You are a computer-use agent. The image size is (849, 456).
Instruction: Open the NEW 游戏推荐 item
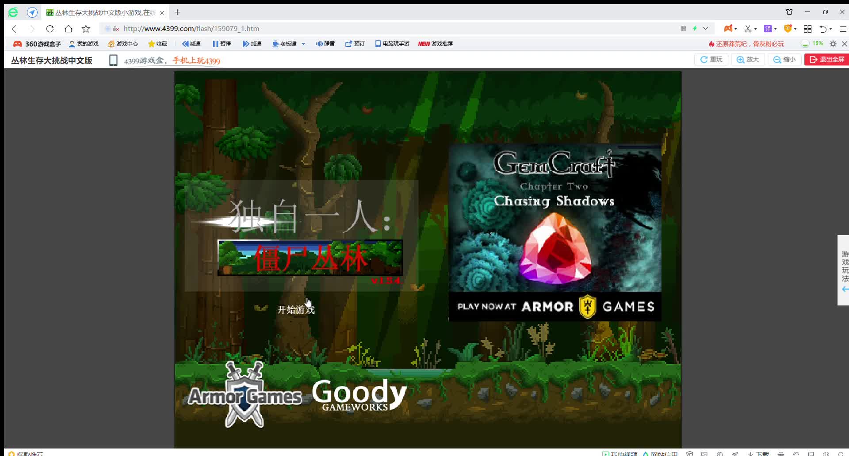pyautogui.click(x=436, y=44)
